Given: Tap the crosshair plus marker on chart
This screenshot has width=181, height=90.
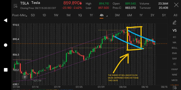Looking at the screenshot, I should (x=25, y=77).
